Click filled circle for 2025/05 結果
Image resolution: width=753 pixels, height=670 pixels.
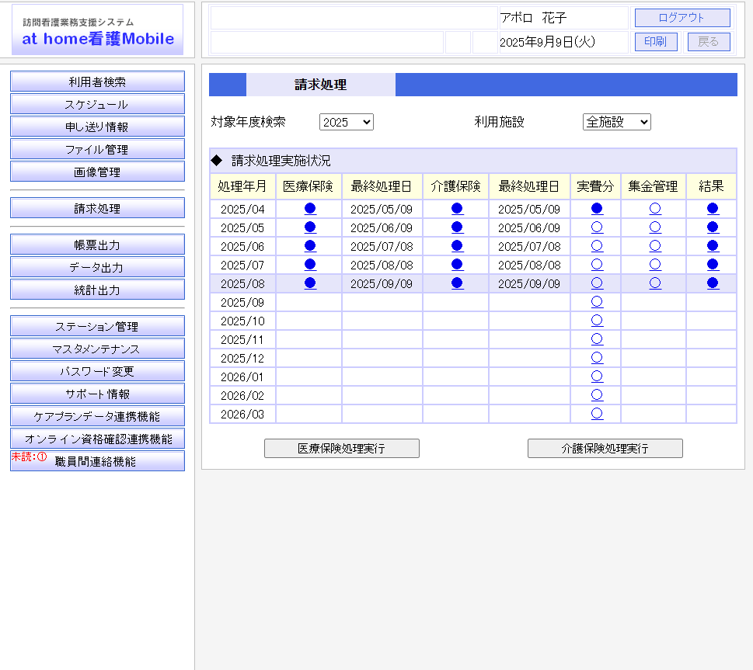[713, 227]
